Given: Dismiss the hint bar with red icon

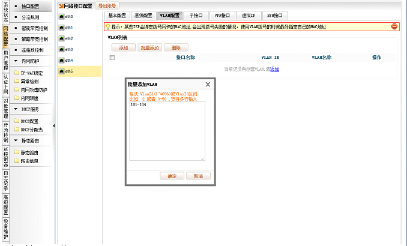Looking at the screenshot, I should coord(394,26).
